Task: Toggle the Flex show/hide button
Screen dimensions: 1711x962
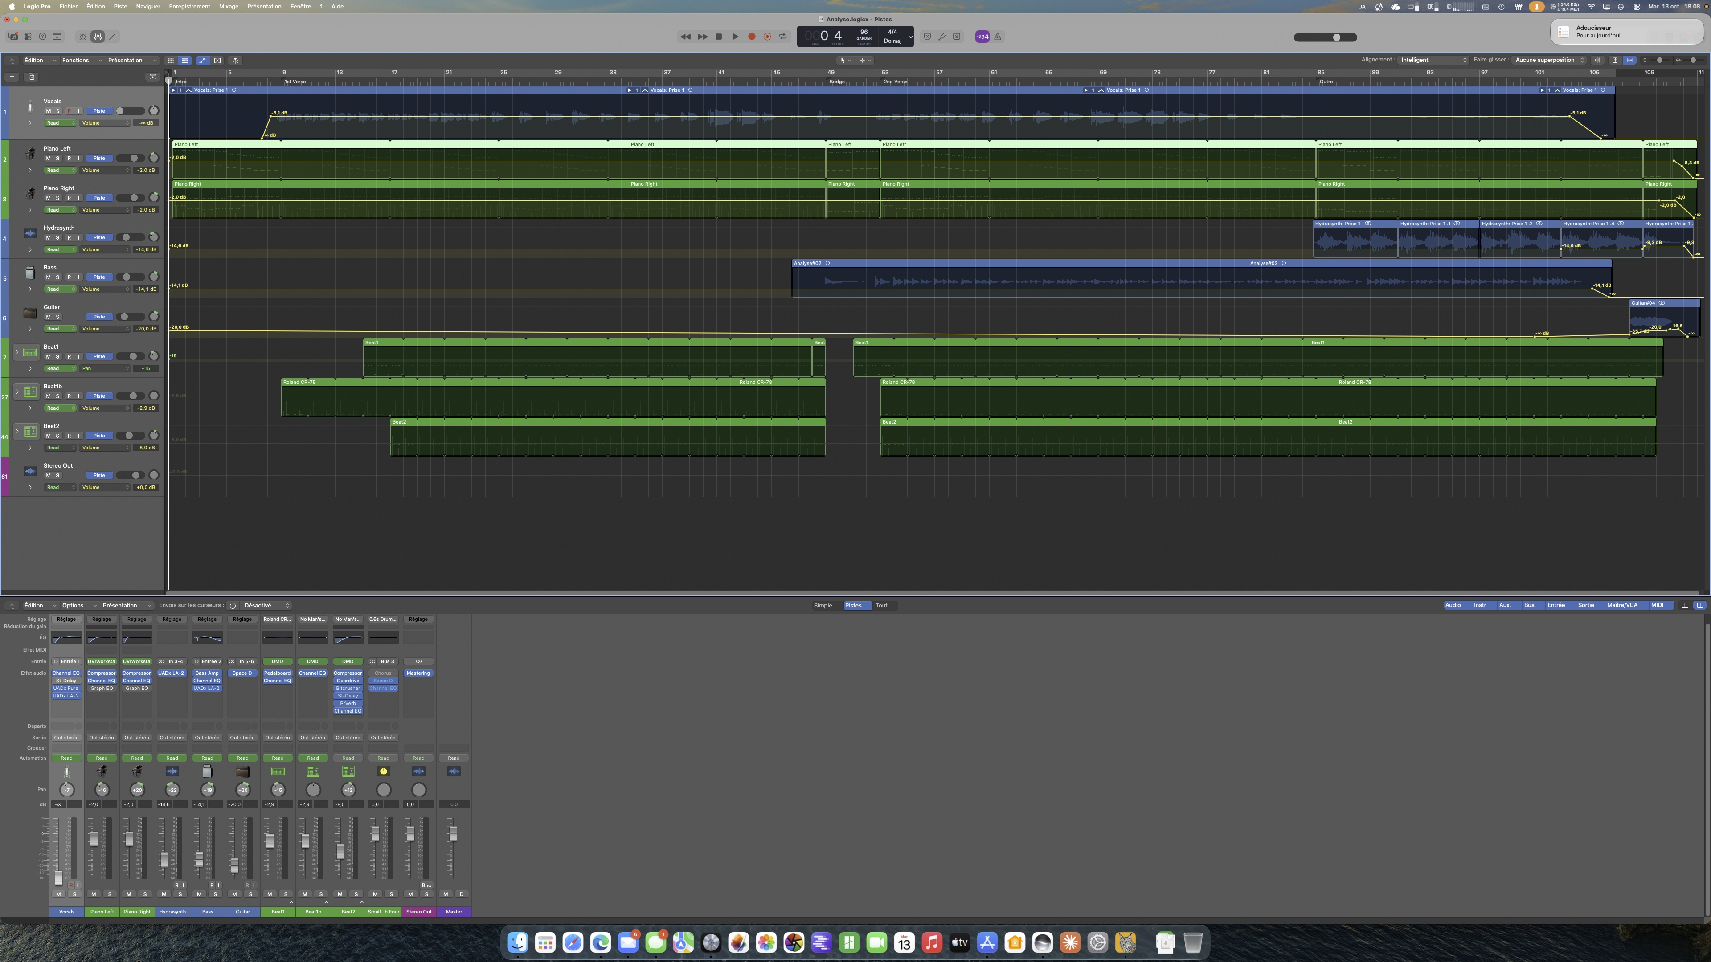Action: pyautogui.click(x=218, y=61)
